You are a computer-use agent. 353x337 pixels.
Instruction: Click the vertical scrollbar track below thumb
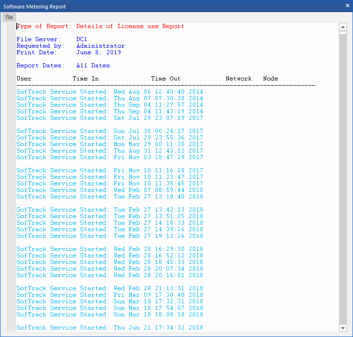[x=343, y=179]
